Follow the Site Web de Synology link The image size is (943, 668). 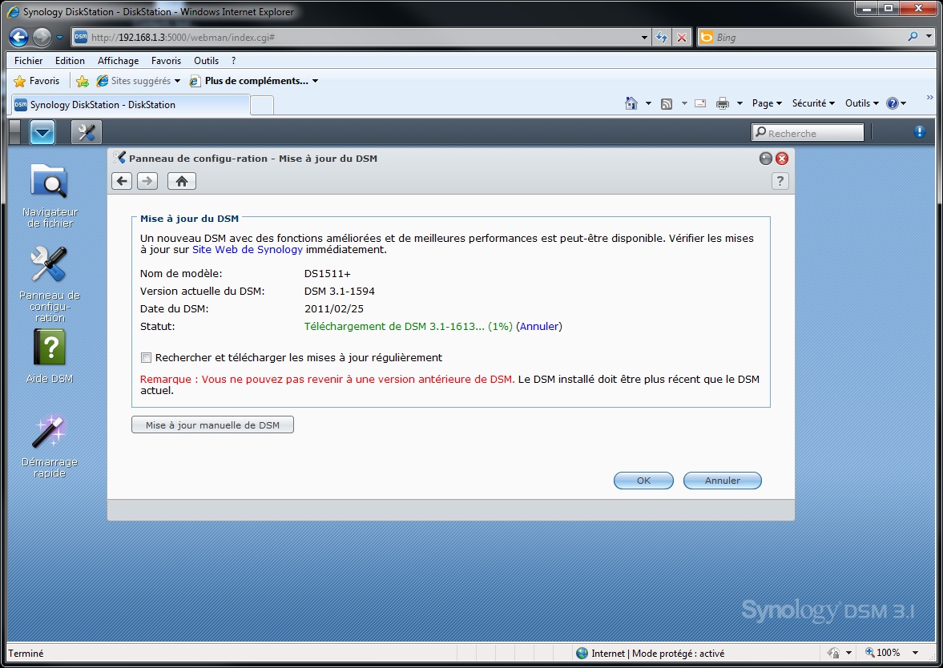click(248, 250)
